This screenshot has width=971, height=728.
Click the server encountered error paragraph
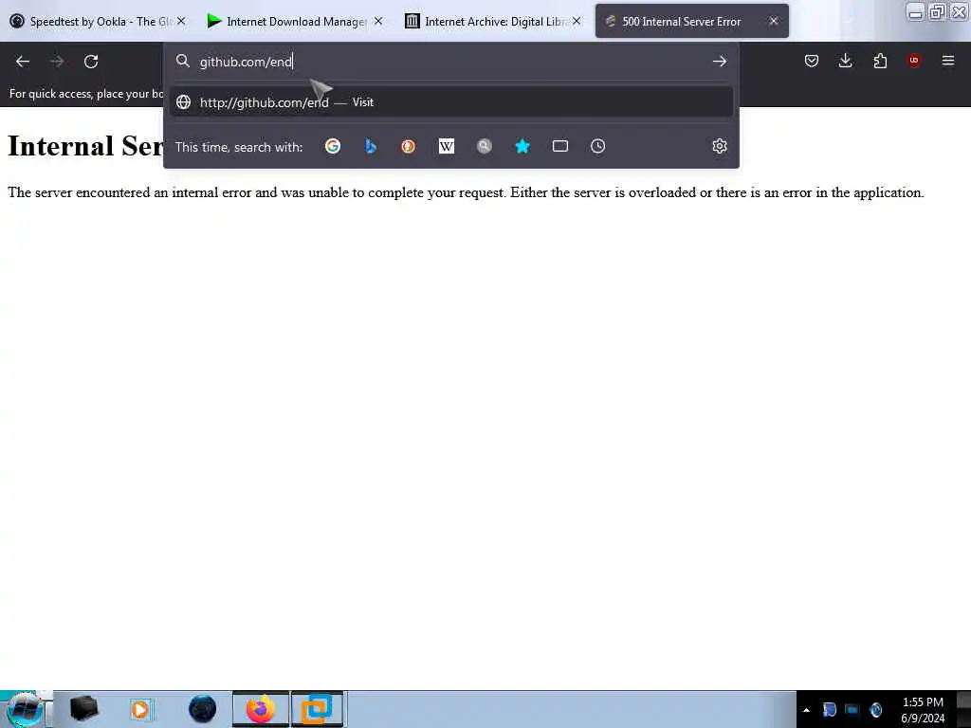(466, 192)
